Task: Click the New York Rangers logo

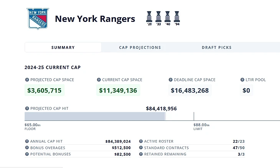Action: [38, 18]
